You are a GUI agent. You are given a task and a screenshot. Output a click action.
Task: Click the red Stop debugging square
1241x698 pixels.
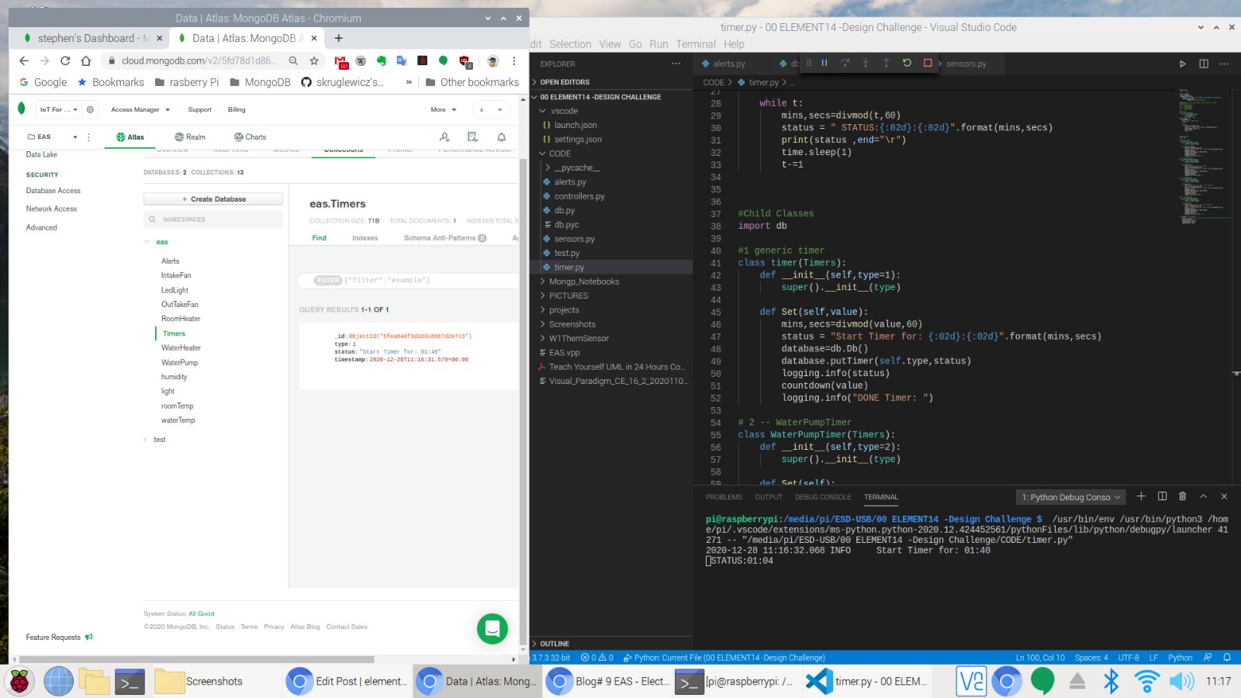pyautogui.click(x=928, y=63)
